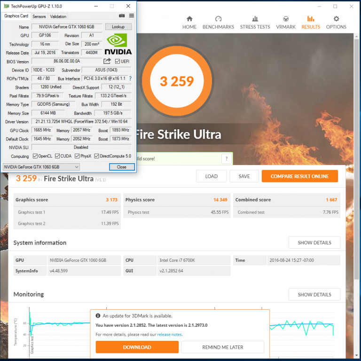Show details for System information
Screen dimensions: 361x361
coord(314,243)
